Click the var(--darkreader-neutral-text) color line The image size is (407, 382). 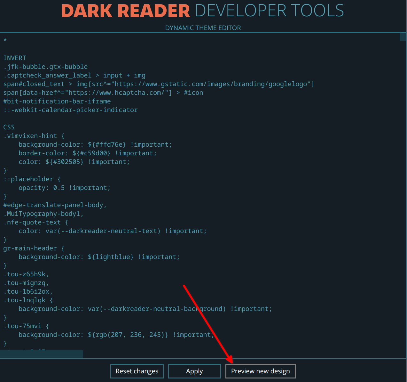tap(113, 231)
